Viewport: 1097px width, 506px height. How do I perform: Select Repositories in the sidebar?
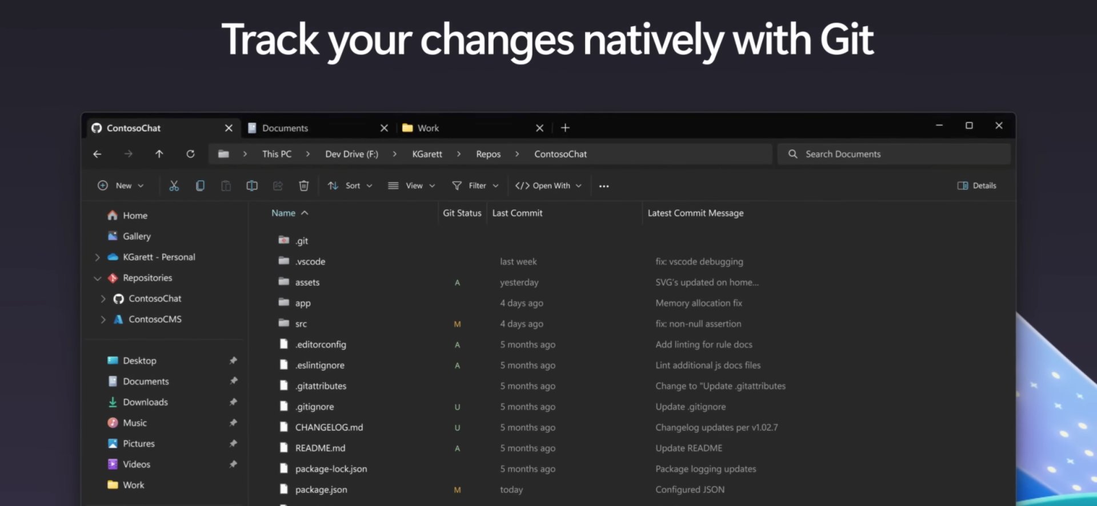(140, 278)
